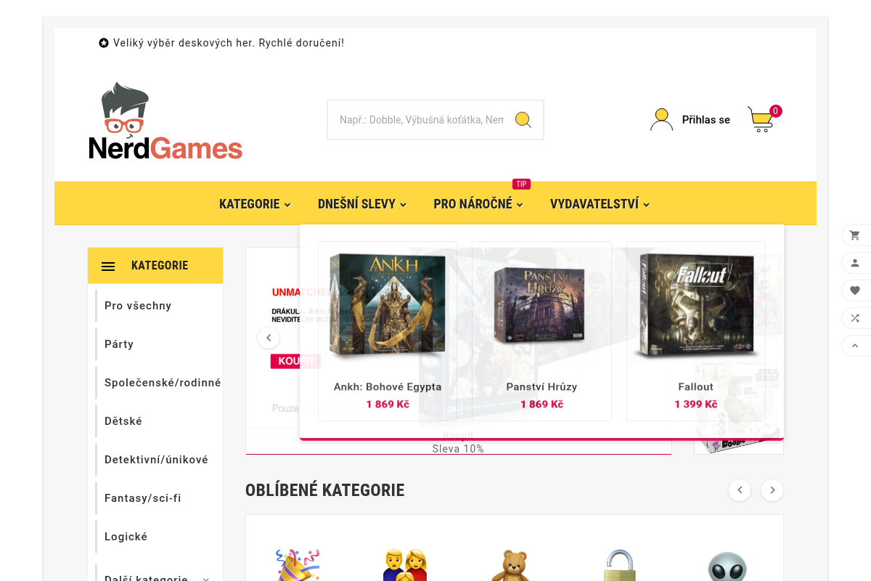Viewport: 871px width, 581px height.
Task: Select Pro všechny category
Action: pos(138,306)
